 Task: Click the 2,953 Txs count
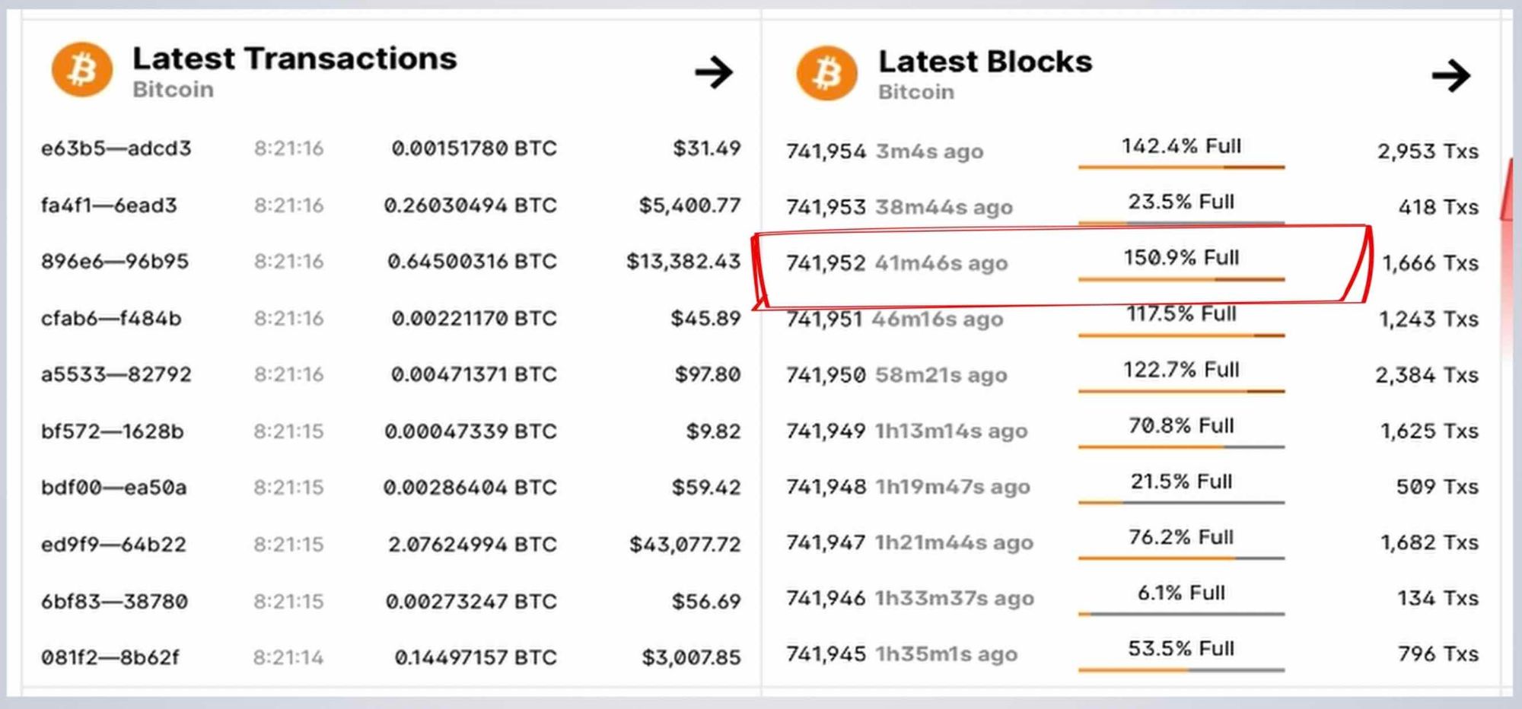[1428, 151]
